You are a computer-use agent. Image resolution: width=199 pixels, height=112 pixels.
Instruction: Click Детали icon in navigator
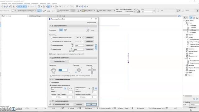tap(187, 54)
